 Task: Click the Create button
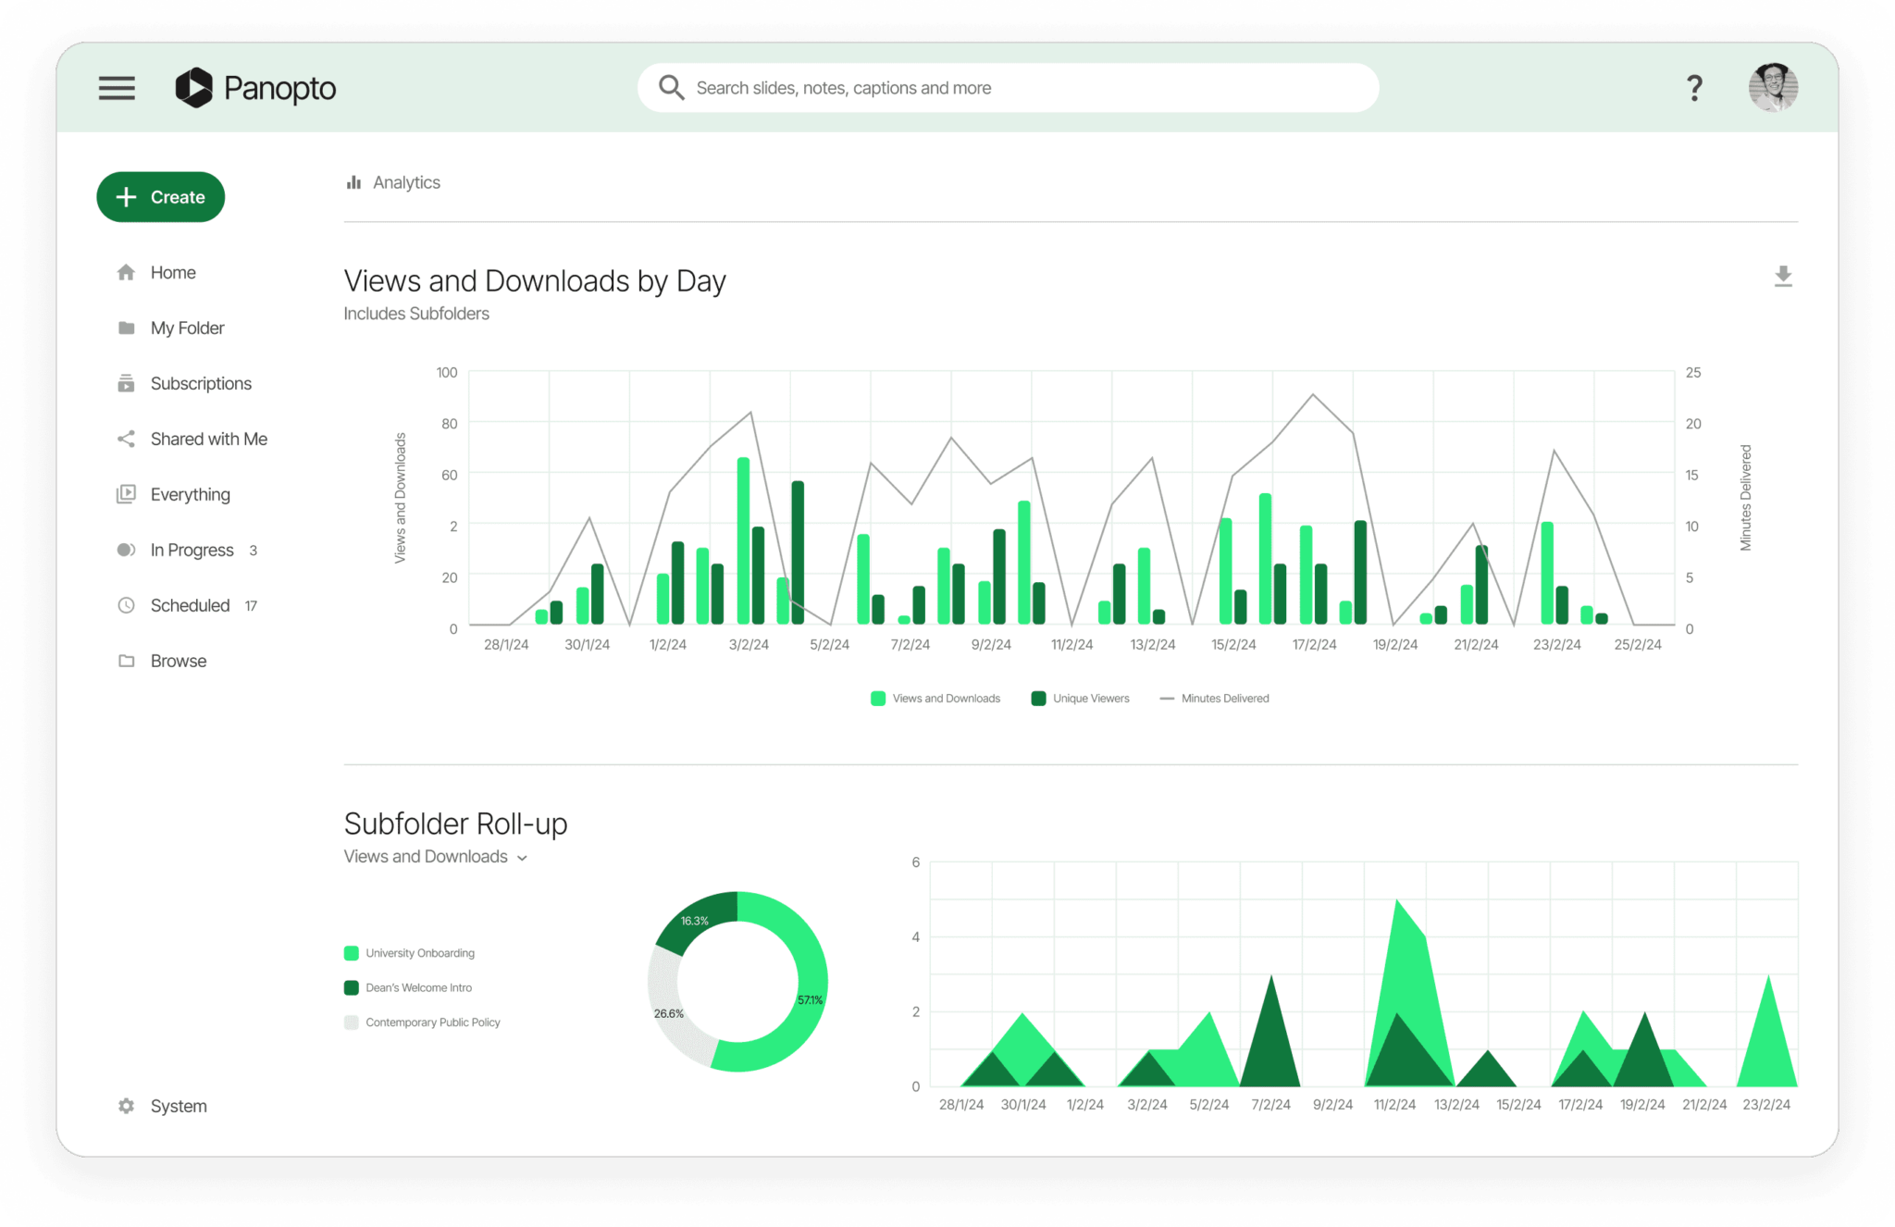point(160,197)
